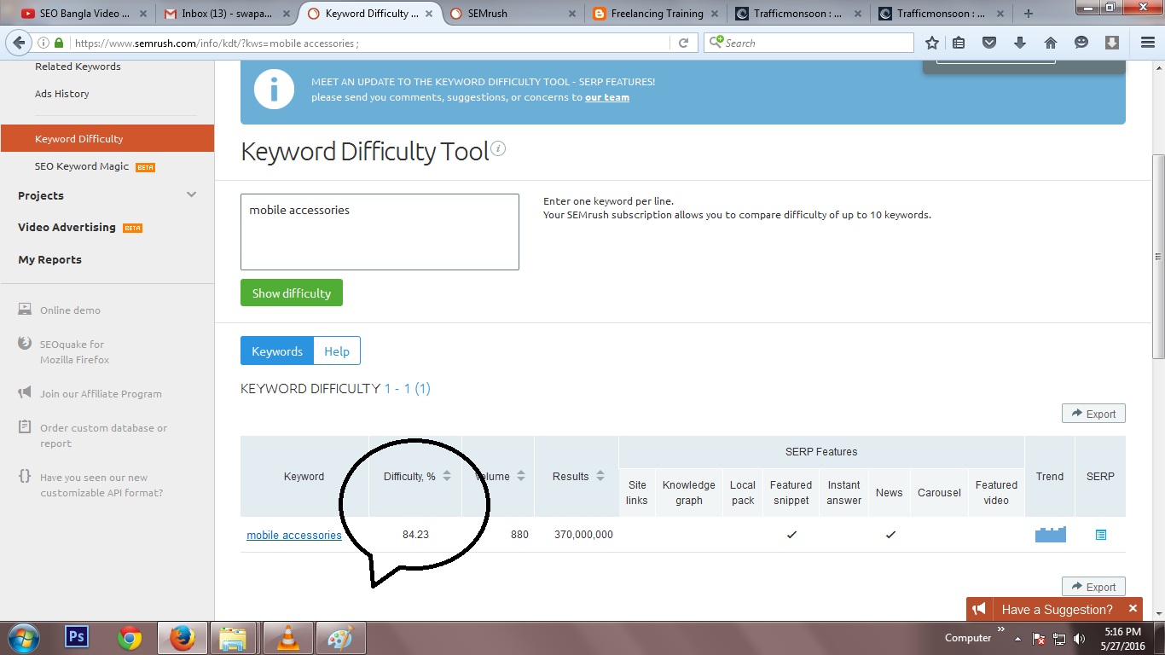This screenshot has width=1165, height=655.
Task: Select the Help tab
Action: 337,351
